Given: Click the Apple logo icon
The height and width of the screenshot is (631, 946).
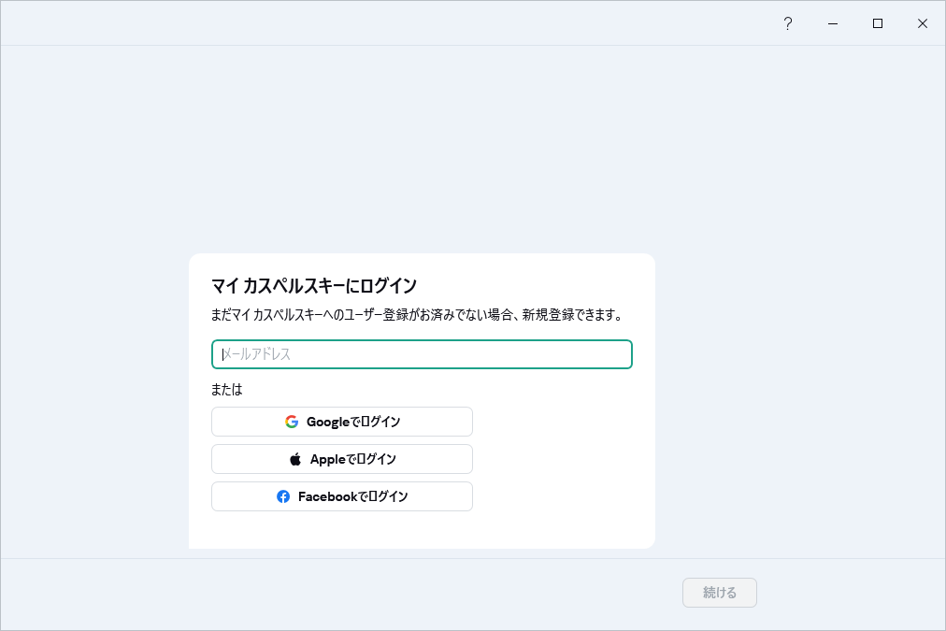Looking at the screenshot, I should (x=295, y=459).
